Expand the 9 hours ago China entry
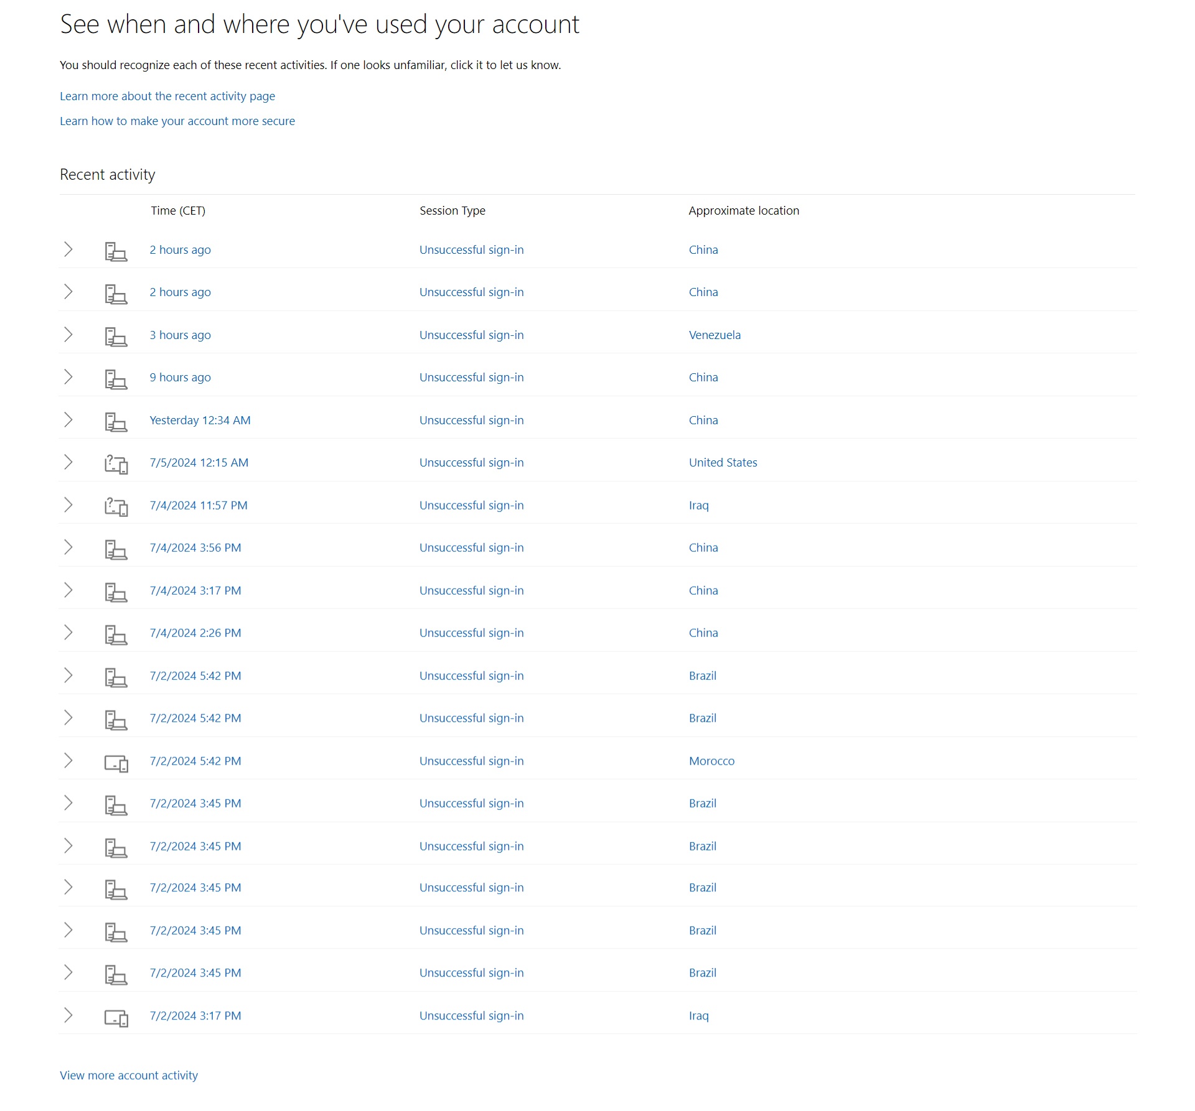The image size is (1195, 1111). coord(68,377)
